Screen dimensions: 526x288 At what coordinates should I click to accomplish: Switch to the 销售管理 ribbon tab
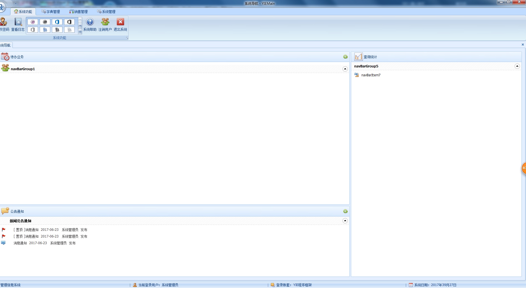[79, 12]
